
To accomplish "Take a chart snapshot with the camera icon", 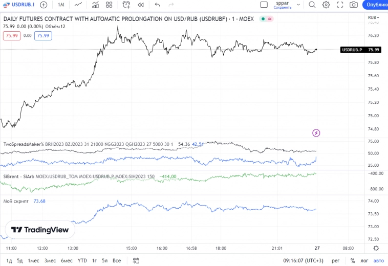I will (353, 5).
